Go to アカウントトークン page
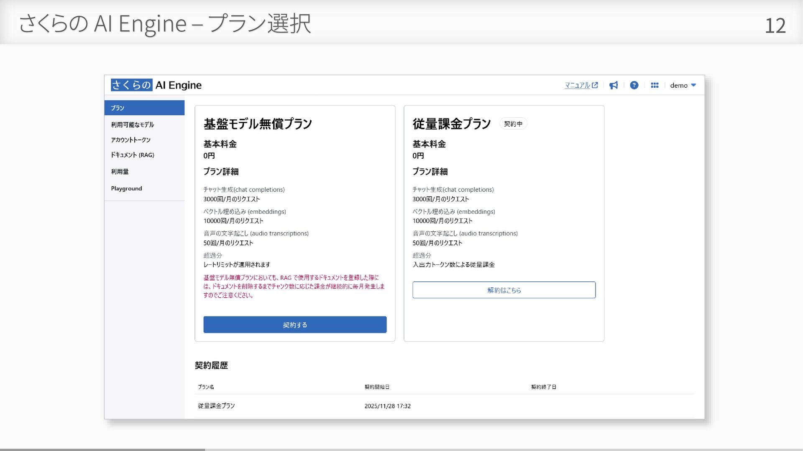Screen dimensions: 803x451 pos(130,140)
